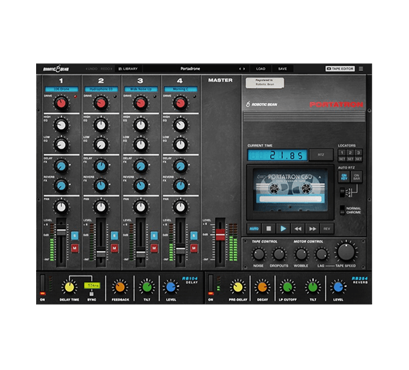Open the Library browser
Image resolution: width=409 pixels, height=370 pixels.
pos(128,69)
